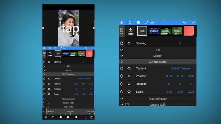This screenshot has width=221, height=124.
Task: Undo last action on left phone toolbar
Action: point(86,48)
